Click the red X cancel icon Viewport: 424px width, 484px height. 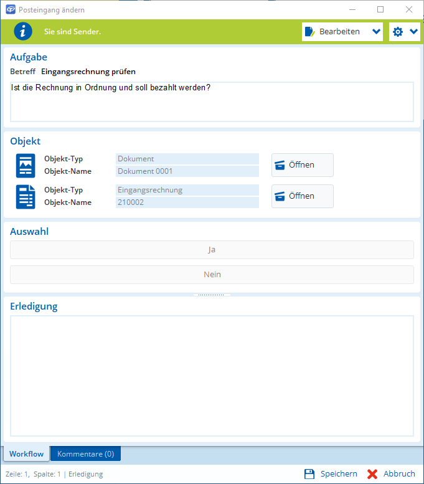[x=372, y=474]
